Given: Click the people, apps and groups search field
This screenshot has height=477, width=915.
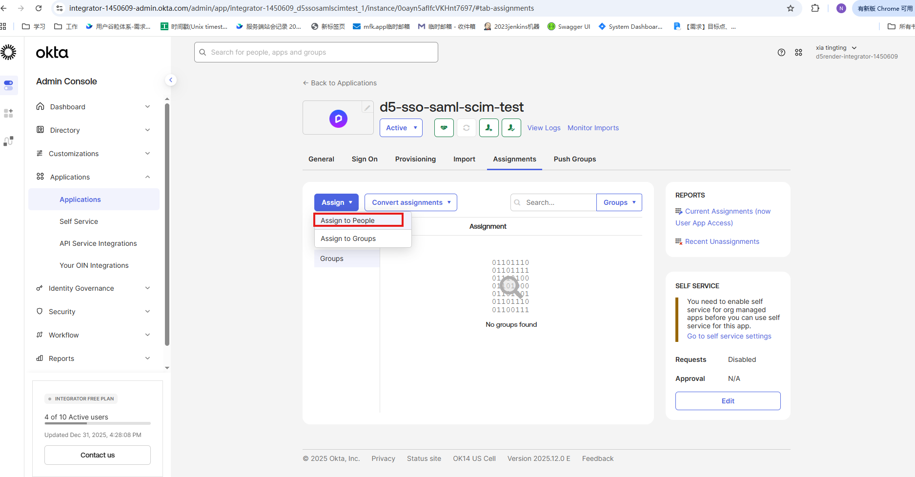Looking at the screenshot, I should click(x=316, y=52).
